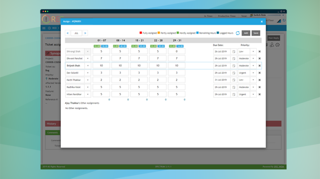Expand the Parth Thakkar assignee dropdown
Viewport: 320px width, 179px height.
pos(88,80)
